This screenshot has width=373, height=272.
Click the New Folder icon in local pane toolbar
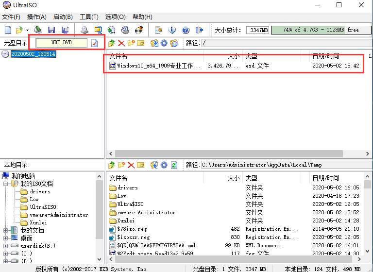click(x=121, y=165)
